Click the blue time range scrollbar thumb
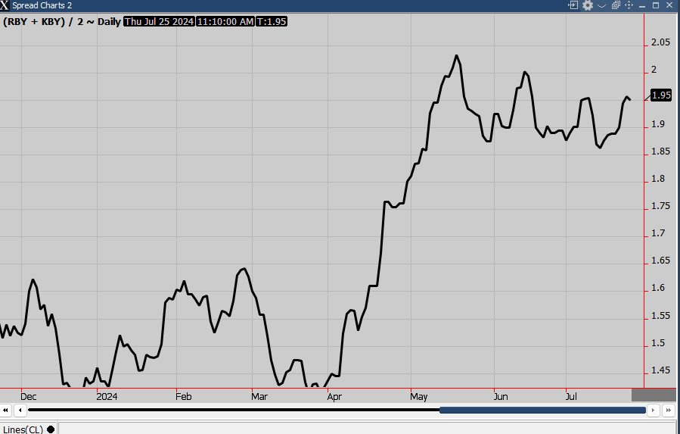Screen dimensions: 680x434 point(542,410)
